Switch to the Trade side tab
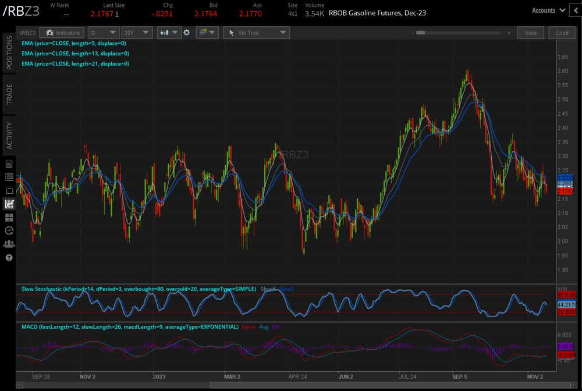Image resolution: width=582 pixels, height=391 pixels. [x=9, y=94]
